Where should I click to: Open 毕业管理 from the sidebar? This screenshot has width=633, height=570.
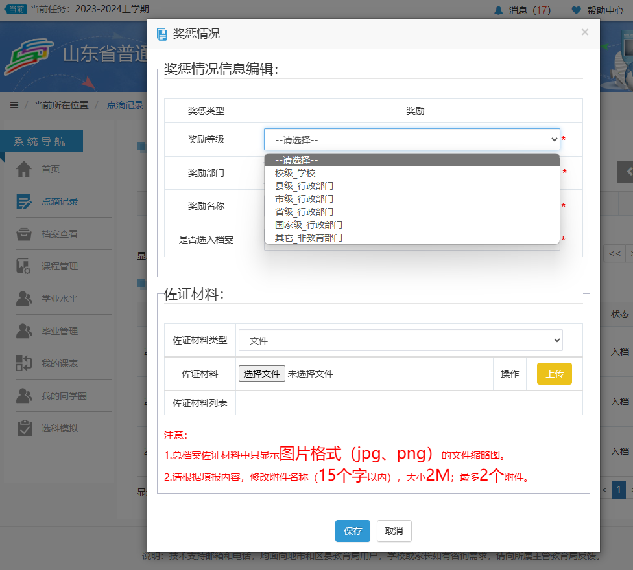click(52, 331)
